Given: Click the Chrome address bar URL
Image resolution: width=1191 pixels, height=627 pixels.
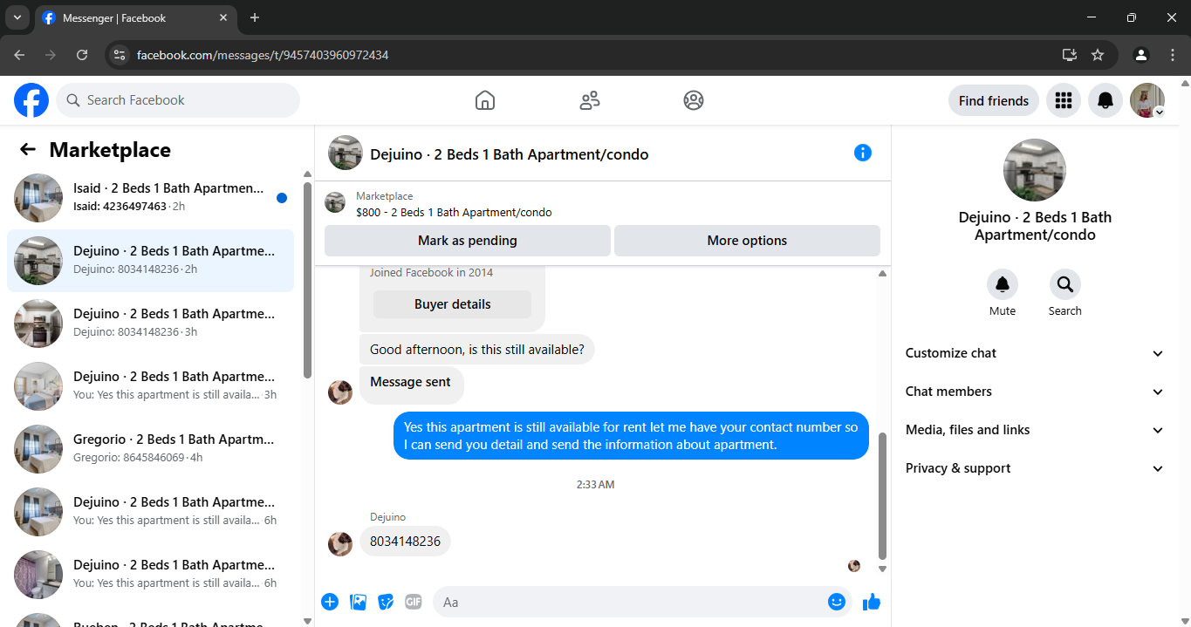Looking at the screenshot, I should click(263, 55).
